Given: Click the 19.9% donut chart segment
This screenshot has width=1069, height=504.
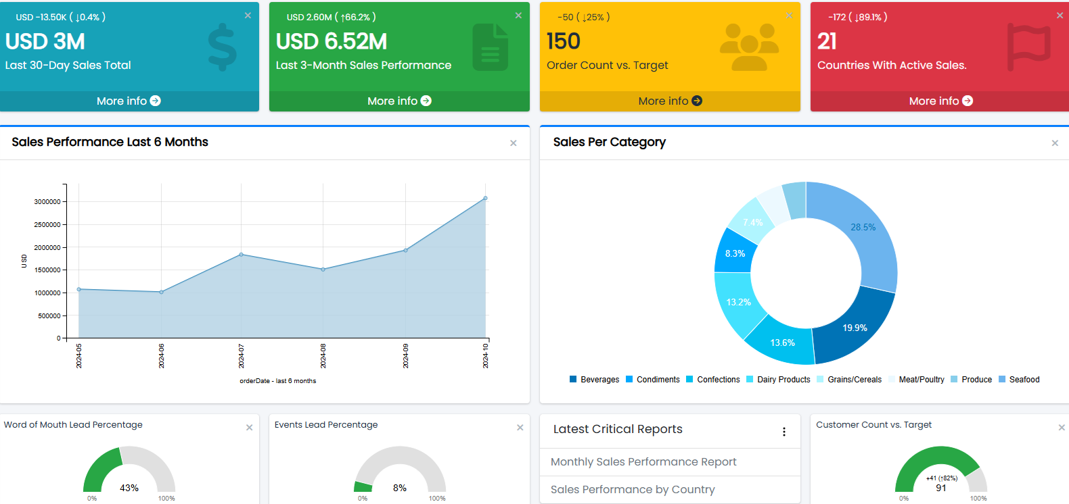Looking at the screenshot, I should tap(854, 328).
